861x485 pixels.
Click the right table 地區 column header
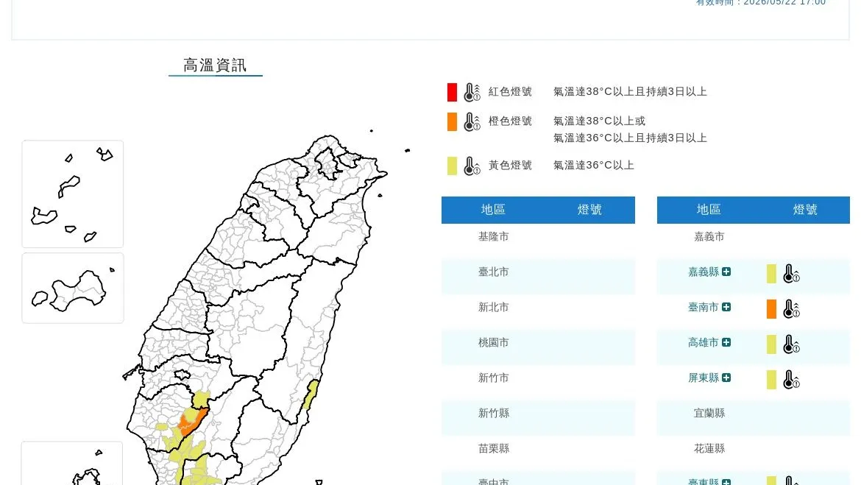(x=709, y=210)
